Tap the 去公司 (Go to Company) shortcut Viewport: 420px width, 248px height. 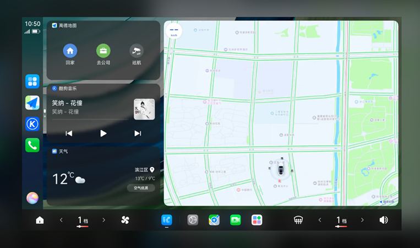(x=103, y=51)
